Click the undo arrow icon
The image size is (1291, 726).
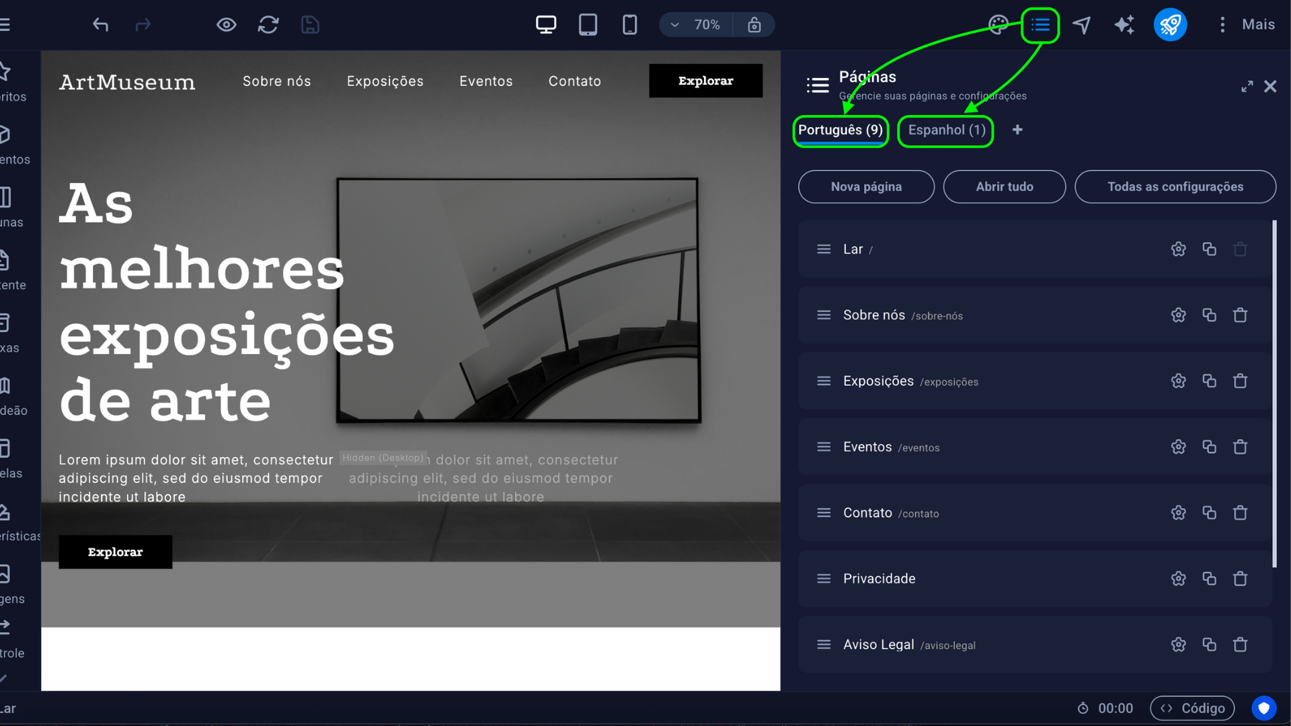click(100, 25)
